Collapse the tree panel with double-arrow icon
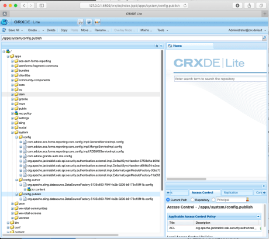This screenshot has width=269, height=239. [x=161, y=46]
